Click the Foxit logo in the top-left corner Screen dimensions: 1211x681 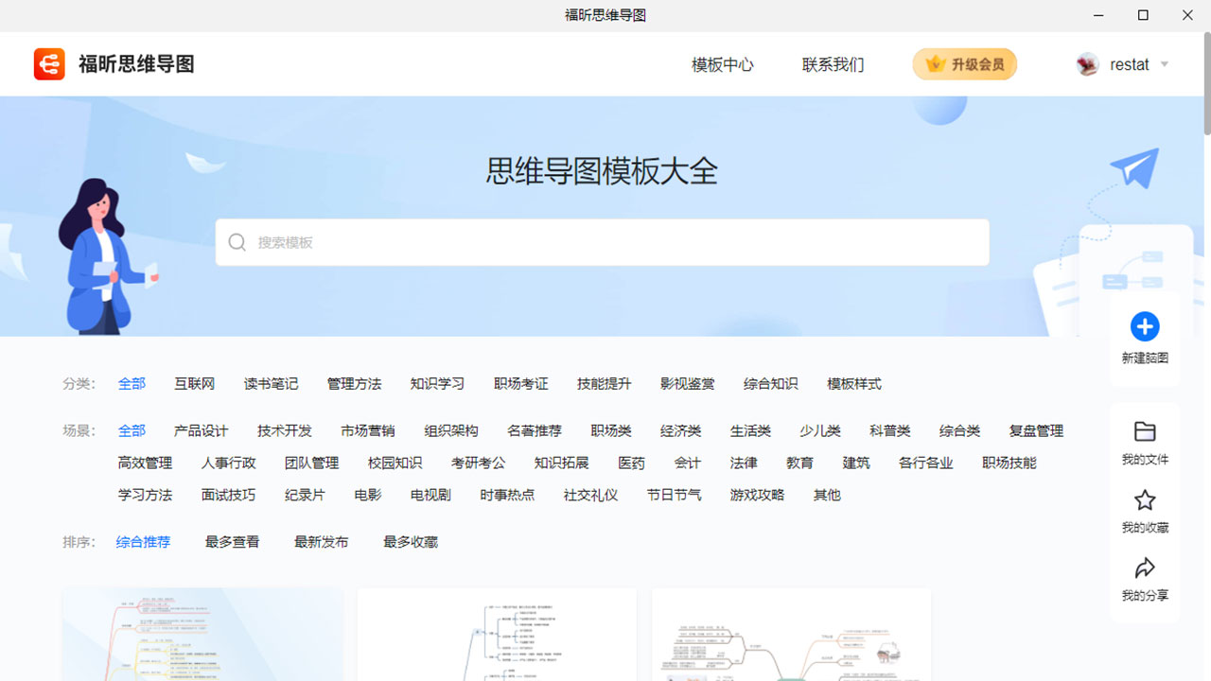pyautogui.click(x=49, y=63)
